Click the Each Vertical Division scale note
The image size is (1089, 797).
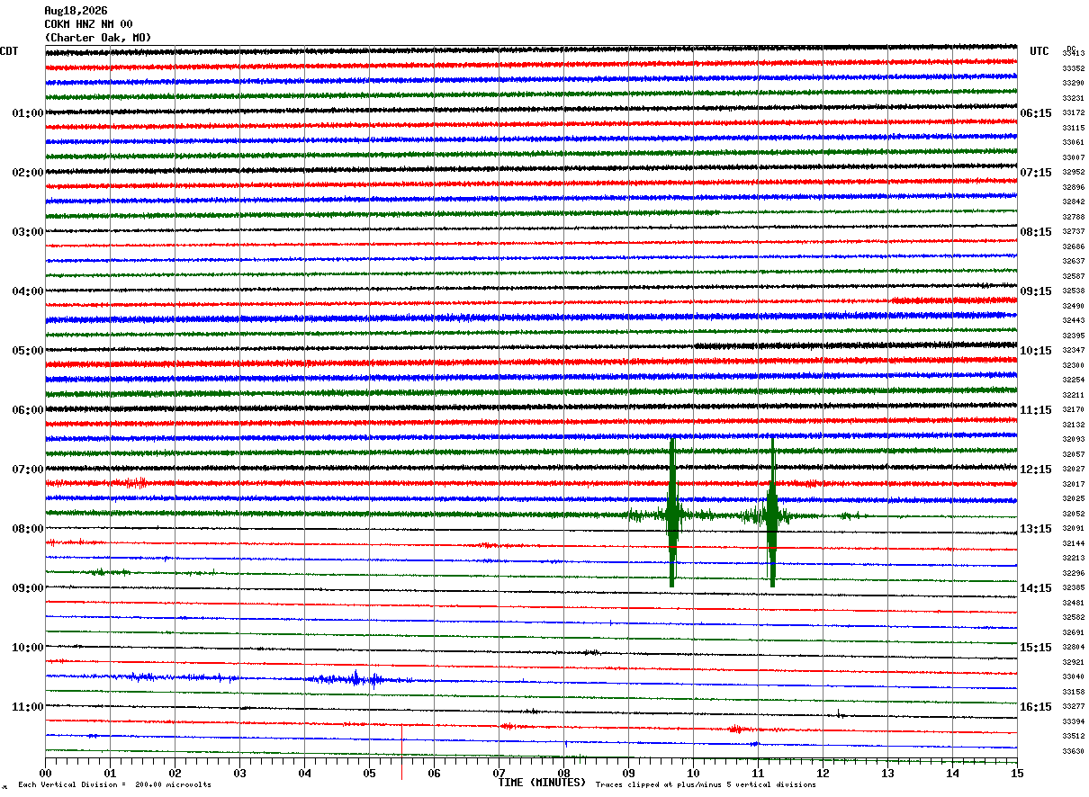(x=114, y=784)
